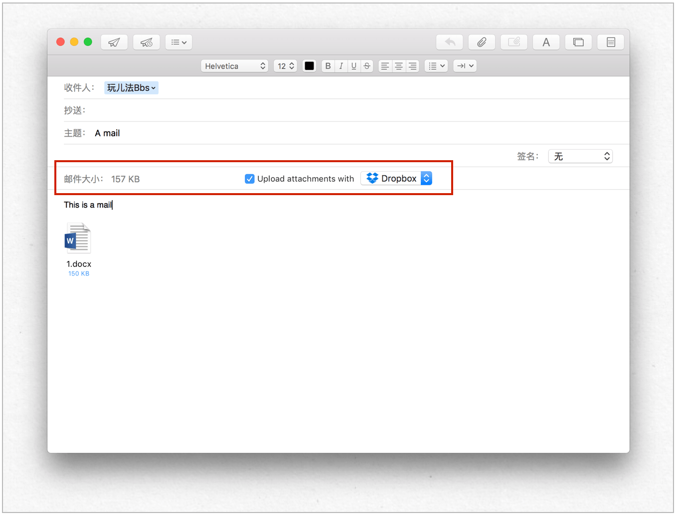The height and width of the screenshot is (515, 676).
Task: Pick the black text color swatch
Action: coord(310,66)
